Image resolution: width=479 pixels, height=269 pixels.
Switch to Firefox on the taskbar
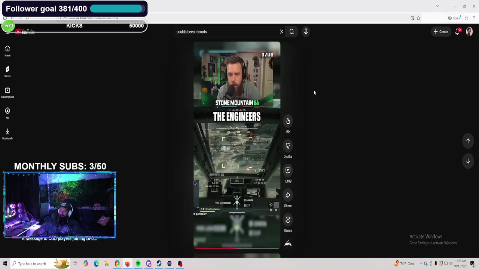coord(128,264)
